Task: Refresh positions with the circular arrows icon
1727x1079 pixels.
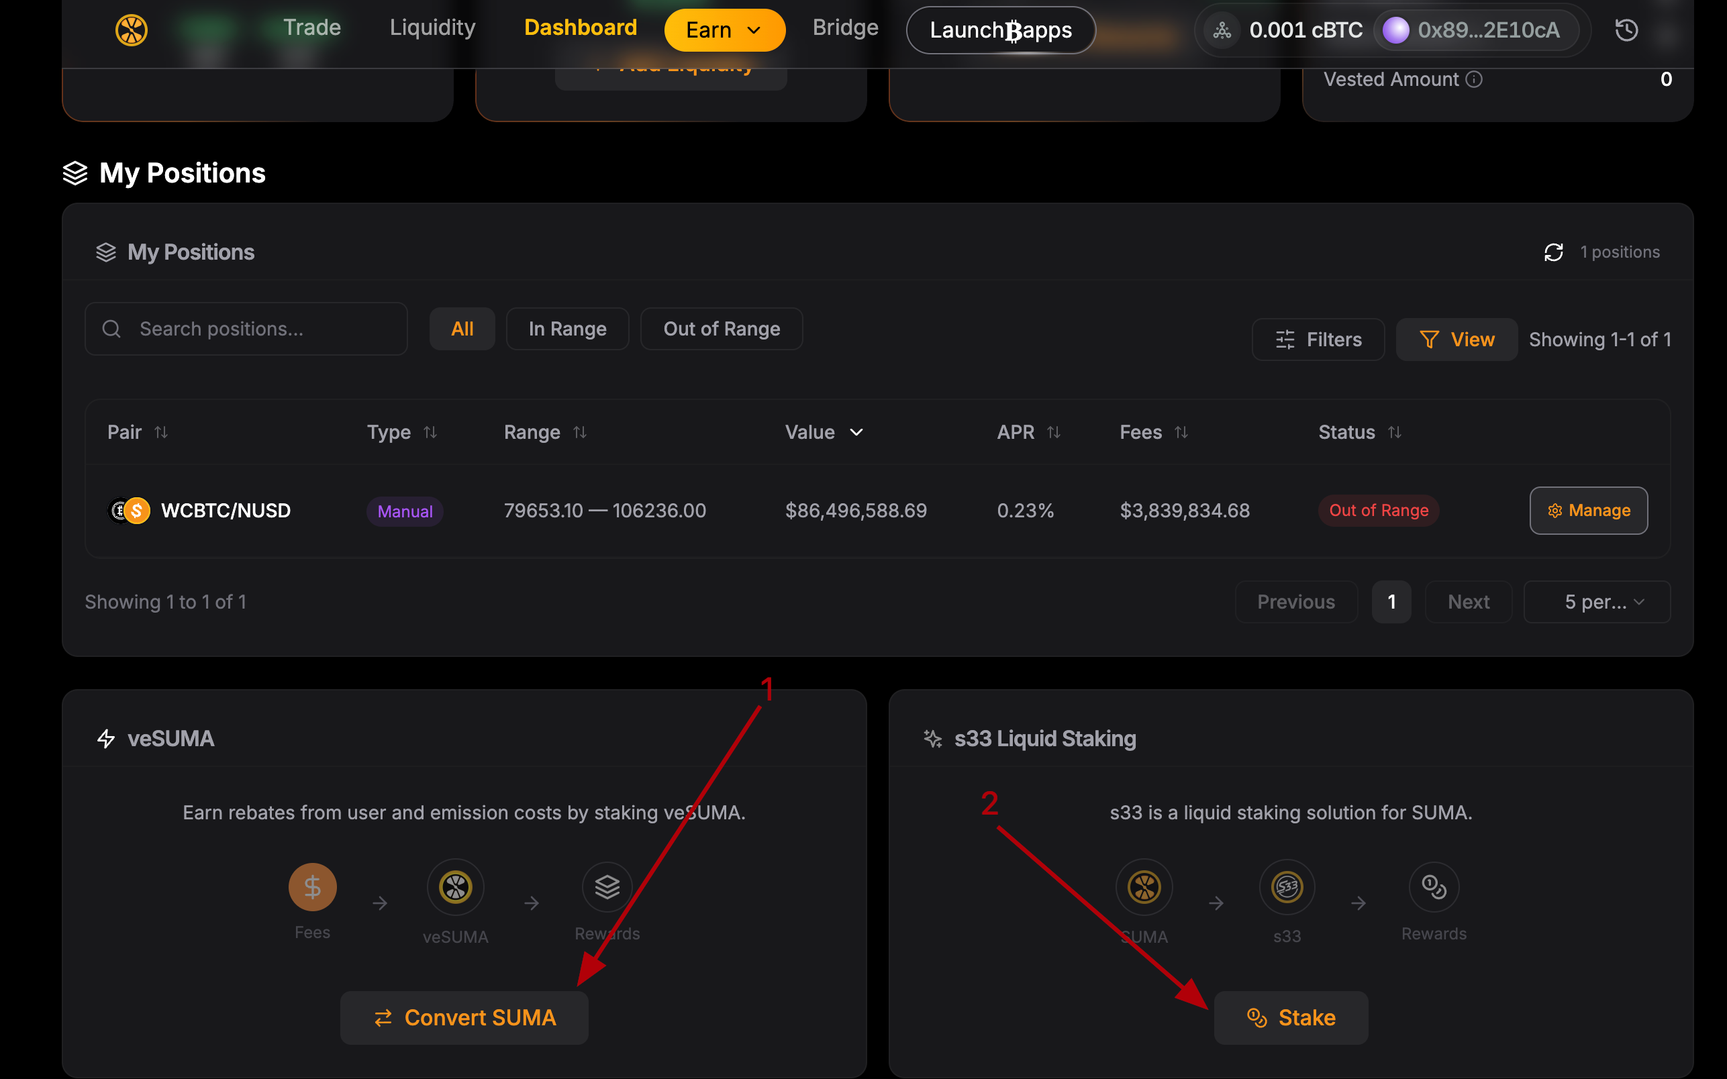Action: [x=1554, y=252]
